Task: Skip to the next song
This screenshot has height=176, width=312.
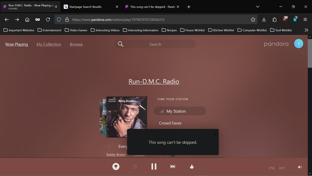Action: [173, 167]
